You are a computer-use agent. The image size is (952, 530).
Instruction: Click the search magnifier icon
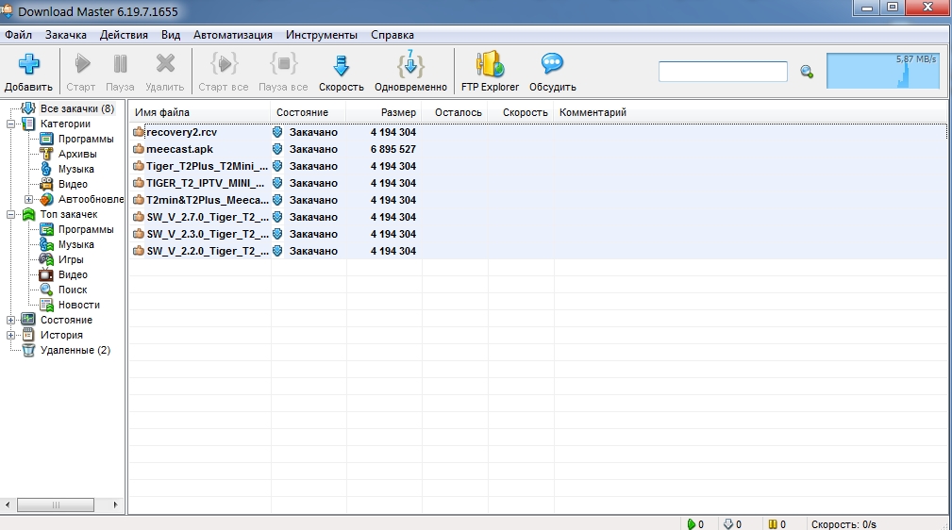click(x=807, y=72)
